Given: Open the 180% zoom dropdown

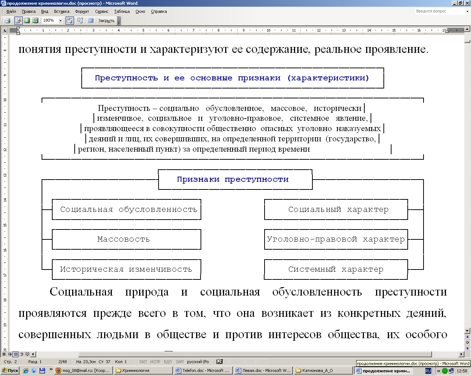Looking at the screenshot, I should coord(61,21).
